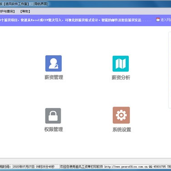This screenshot has height=171, width=171.
Task: Open the 【帮助】 menu
Action: [25, 11]
